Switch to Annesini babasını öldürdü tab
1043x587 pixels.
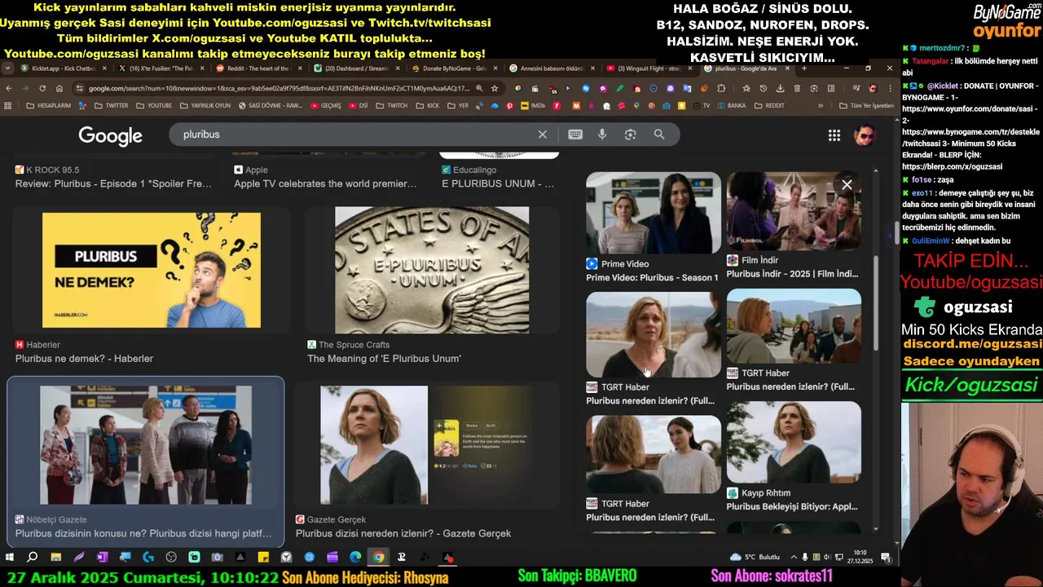click(550, 68)
